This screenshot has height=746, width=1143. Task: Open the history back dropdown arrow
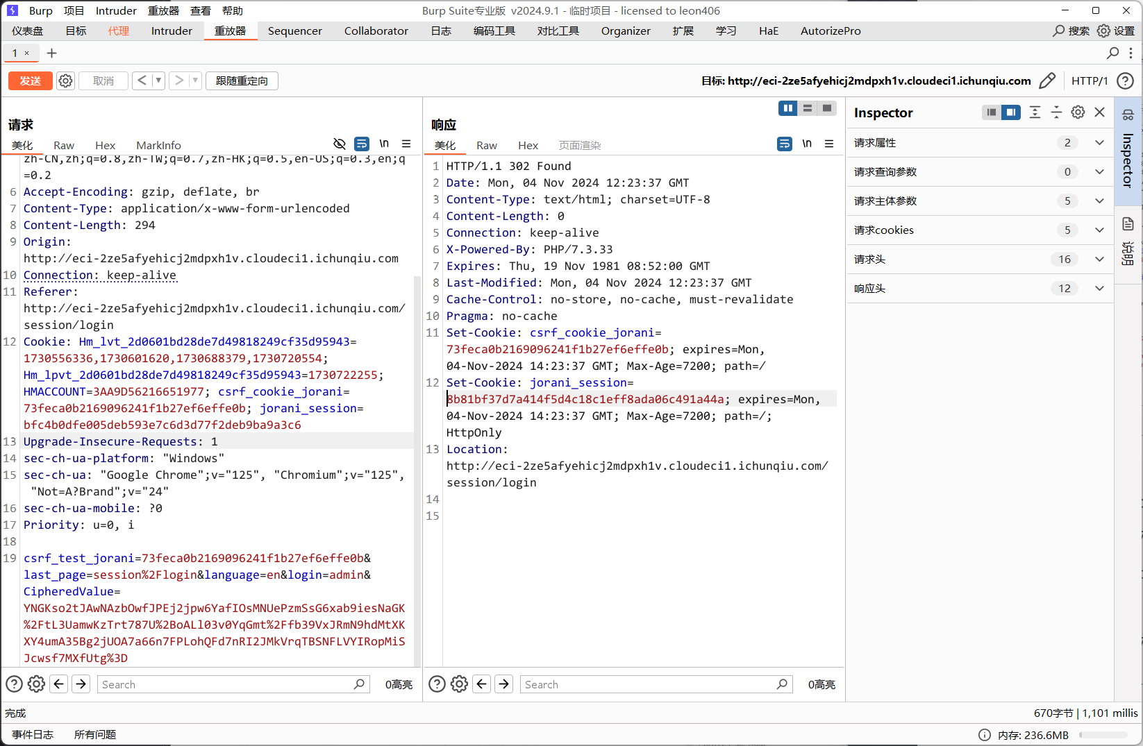click(x=158, y=81)
